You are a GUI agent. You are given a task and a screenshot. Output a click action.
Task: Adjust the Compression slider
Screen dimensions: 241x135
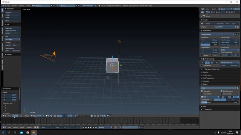click(x=220, y=102)
